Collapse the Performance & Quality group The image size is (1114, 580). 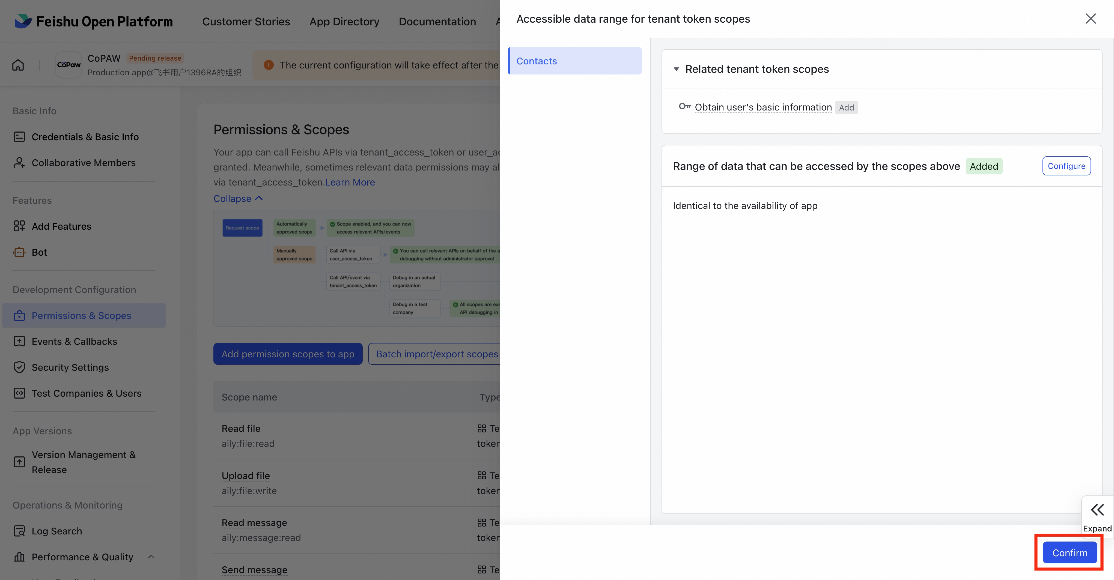(151, 557)
